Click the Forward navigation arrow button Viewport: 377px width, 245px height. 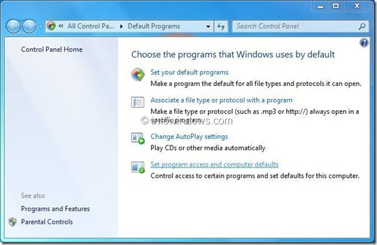pos(29,26)
